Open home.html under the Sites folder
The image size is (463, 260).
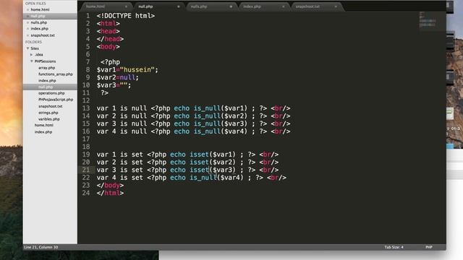pos(43,125)
